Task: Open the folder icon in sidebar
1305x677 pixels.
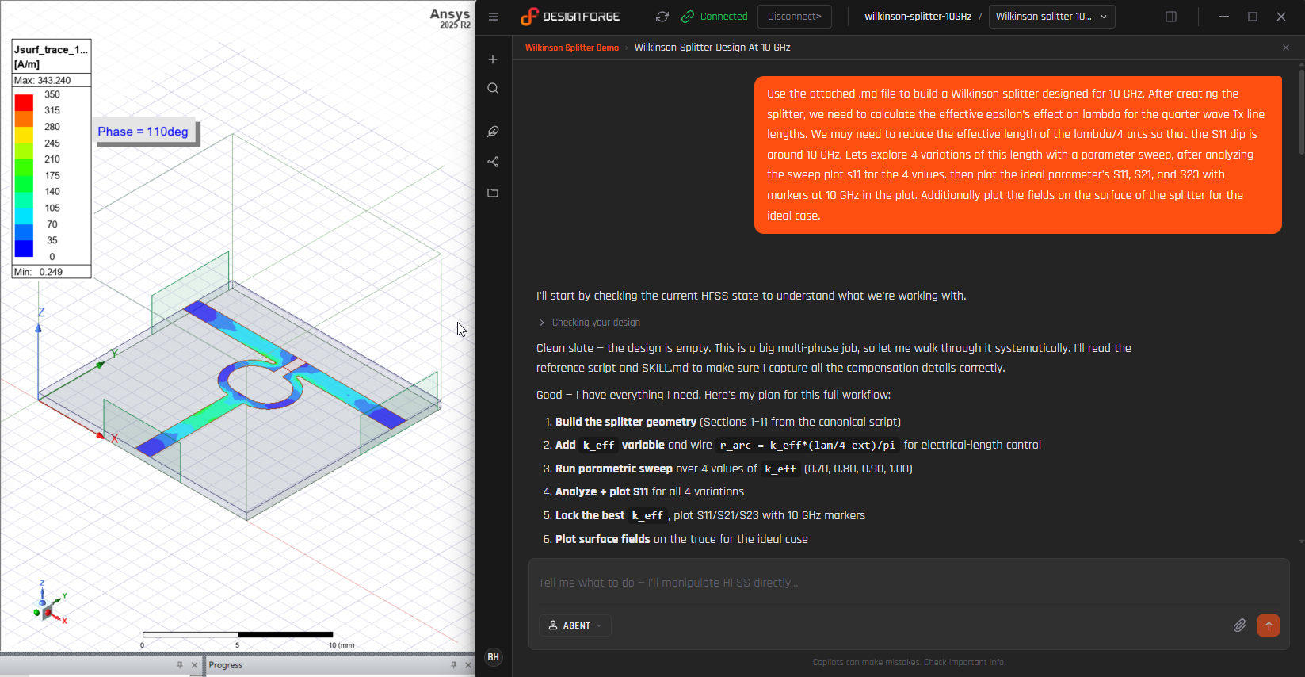Action: pyautogui.click(x=493, y=193)
